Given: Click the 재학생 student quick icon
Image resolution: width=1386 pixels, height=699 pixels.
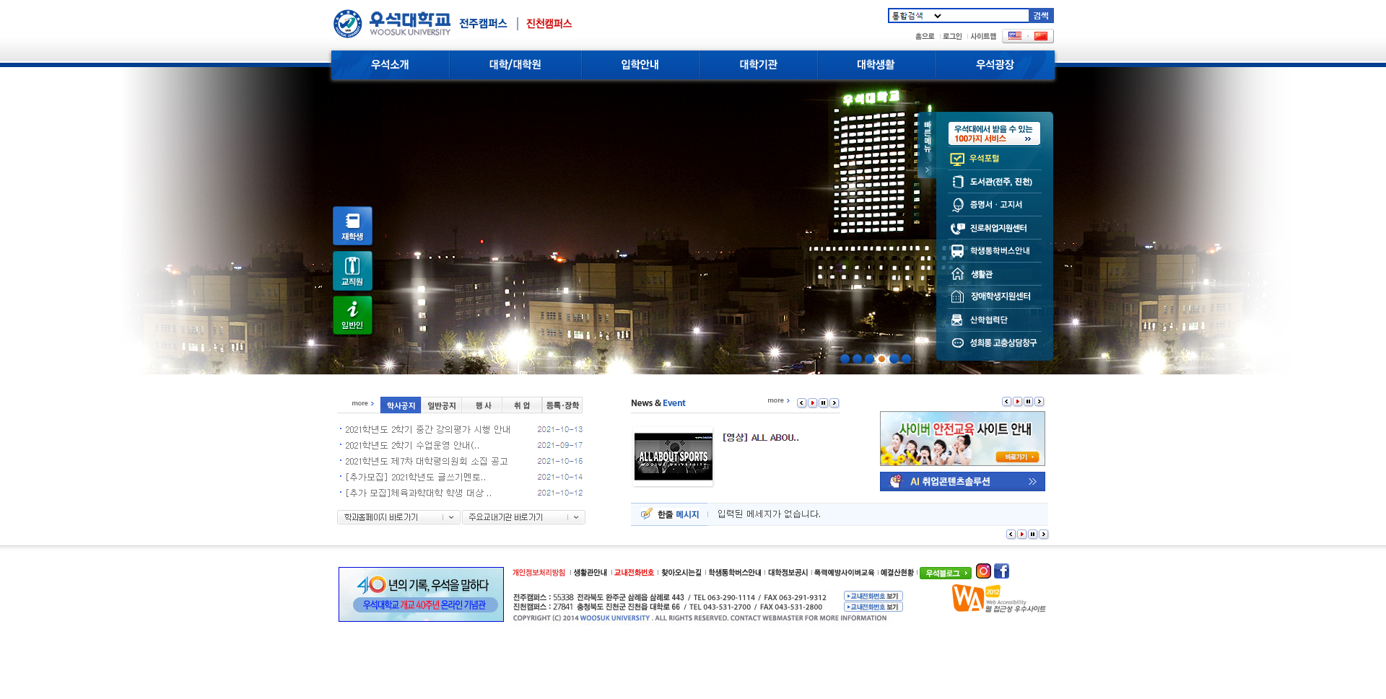Looking at the screenshot, I should [x=352, y=226].
